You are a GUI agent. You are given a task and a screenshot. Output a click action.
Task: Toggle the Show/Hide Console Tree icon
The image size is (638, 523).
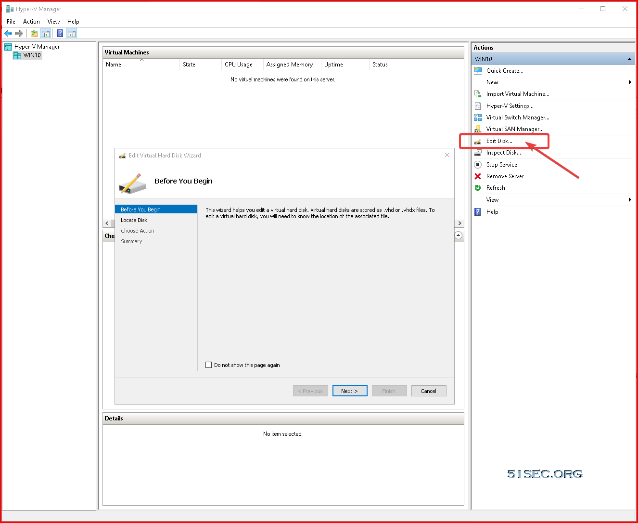tap(46, 33)
